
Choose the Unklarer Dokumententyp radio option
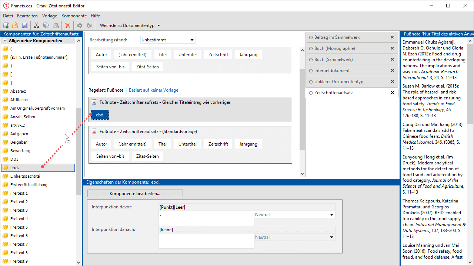[311, 82]
